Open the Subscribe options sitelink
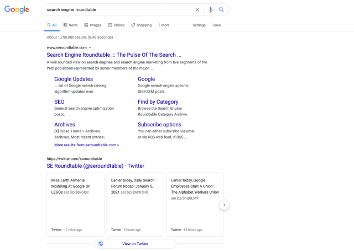354x251 pixels. 159,125
